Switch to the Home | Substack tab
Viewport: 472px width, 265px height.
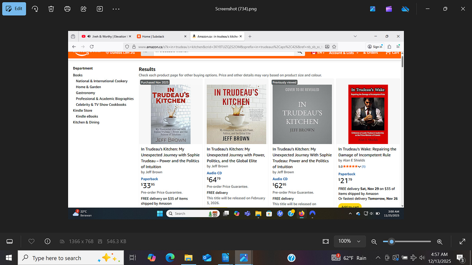[161, 36]
